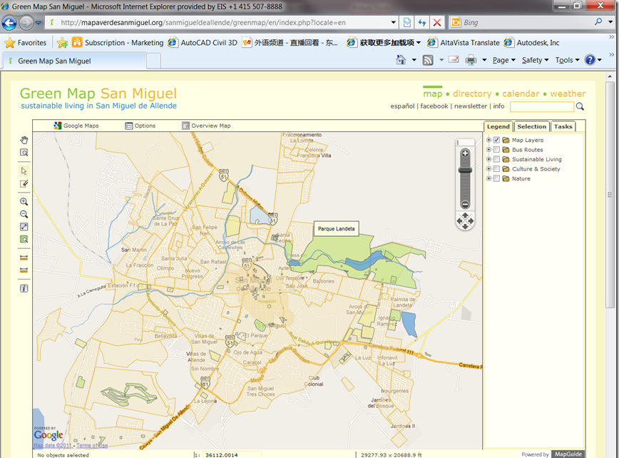Go back with the browser back arrow
This screenshot has height=458, width=619.
(9, 23)
